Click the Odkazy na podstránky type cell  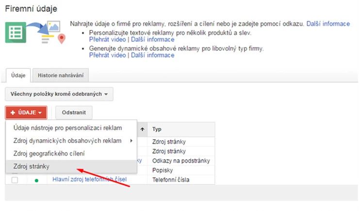tap(181, 161)
